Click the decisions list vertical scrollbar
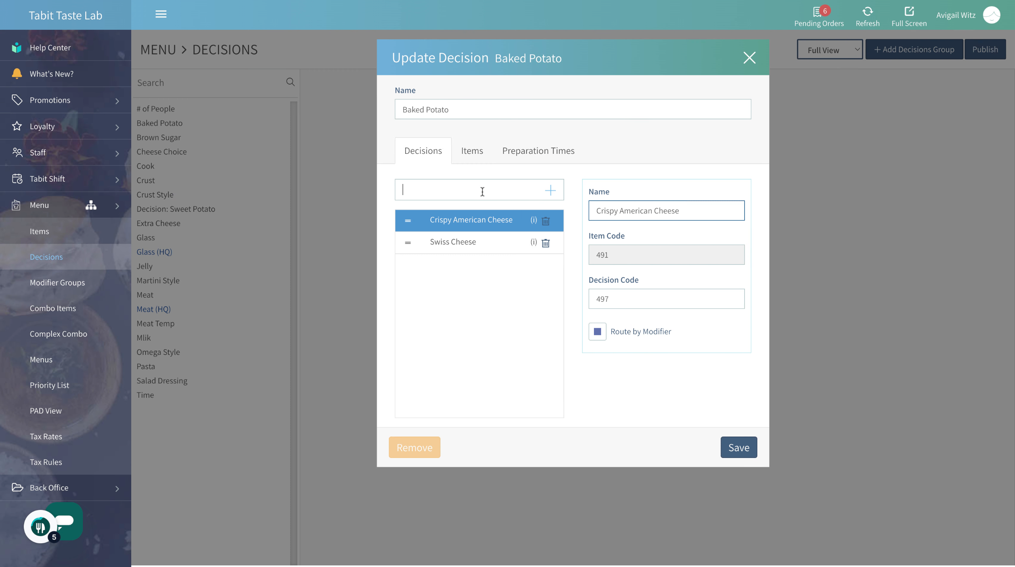The image size is (1015, 567). point(293,333)
